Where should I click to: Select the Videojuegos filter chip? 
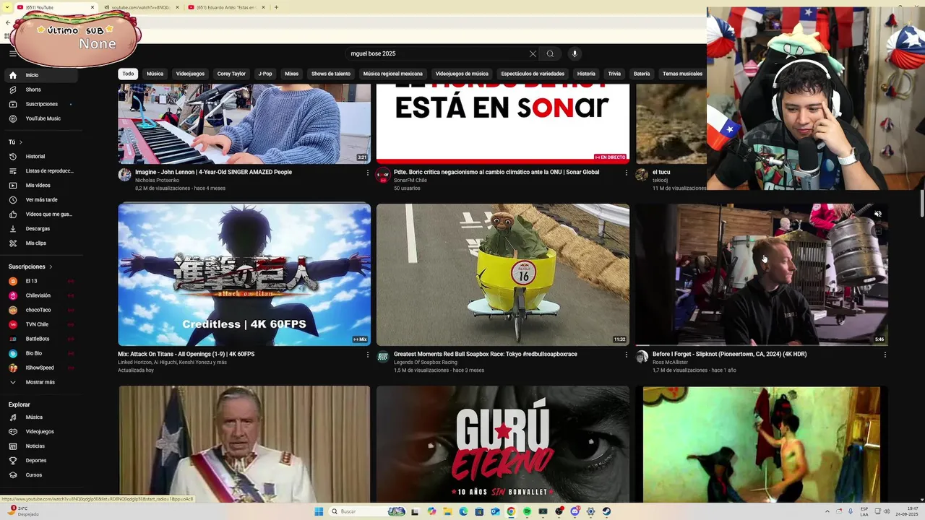click(x=190, y=74)
